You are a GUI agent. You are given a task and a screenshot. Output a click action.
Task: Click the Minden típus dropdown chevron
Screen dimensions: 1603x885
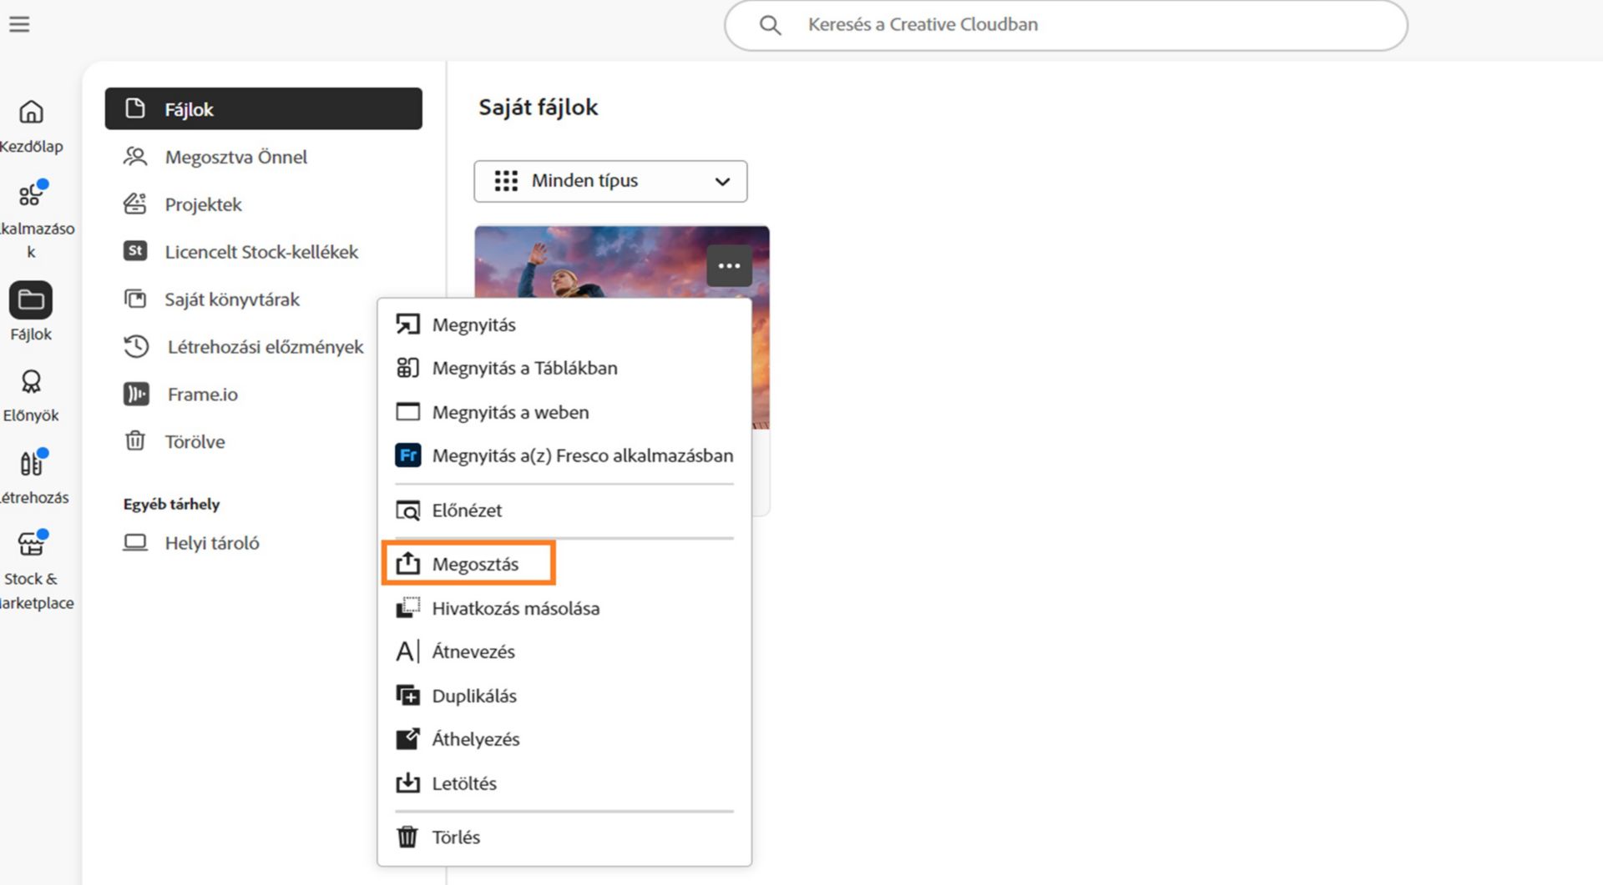tap(722, 182)
